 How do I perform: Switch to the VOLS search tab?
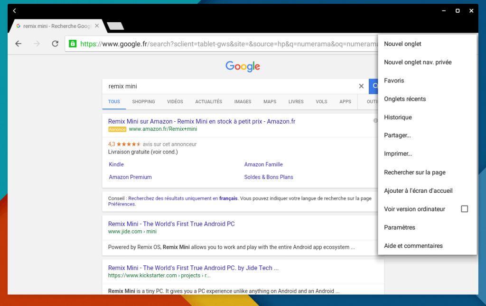pyautogui.click(x=321, y=101)
